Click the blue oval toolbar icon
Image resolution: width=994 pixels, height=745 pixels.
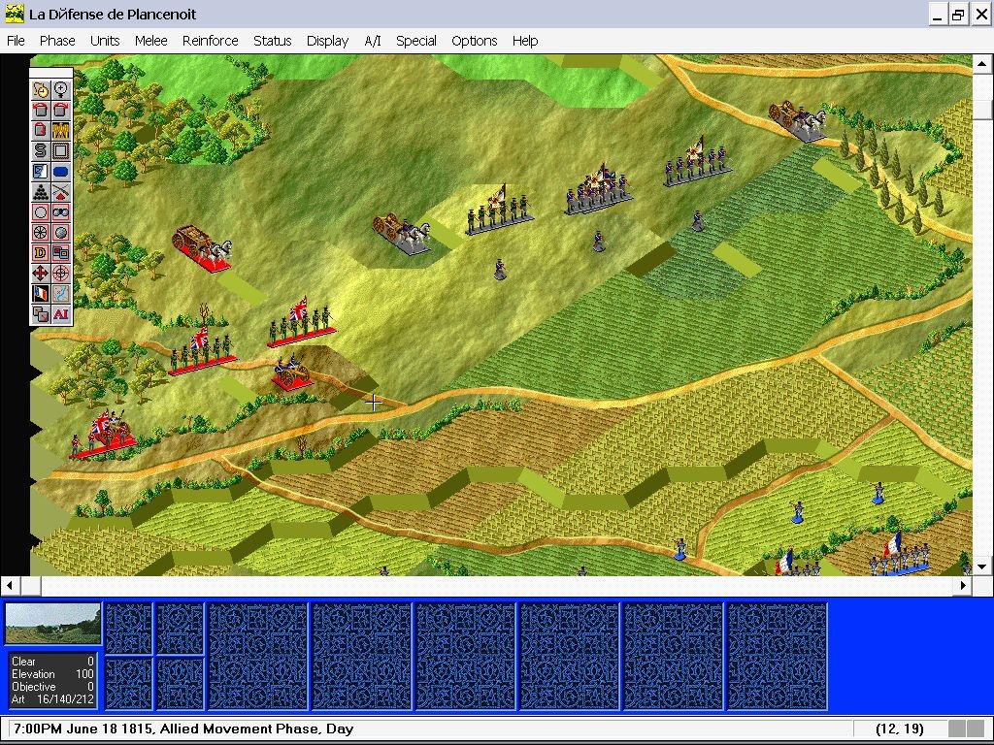(x=61, y=171)
